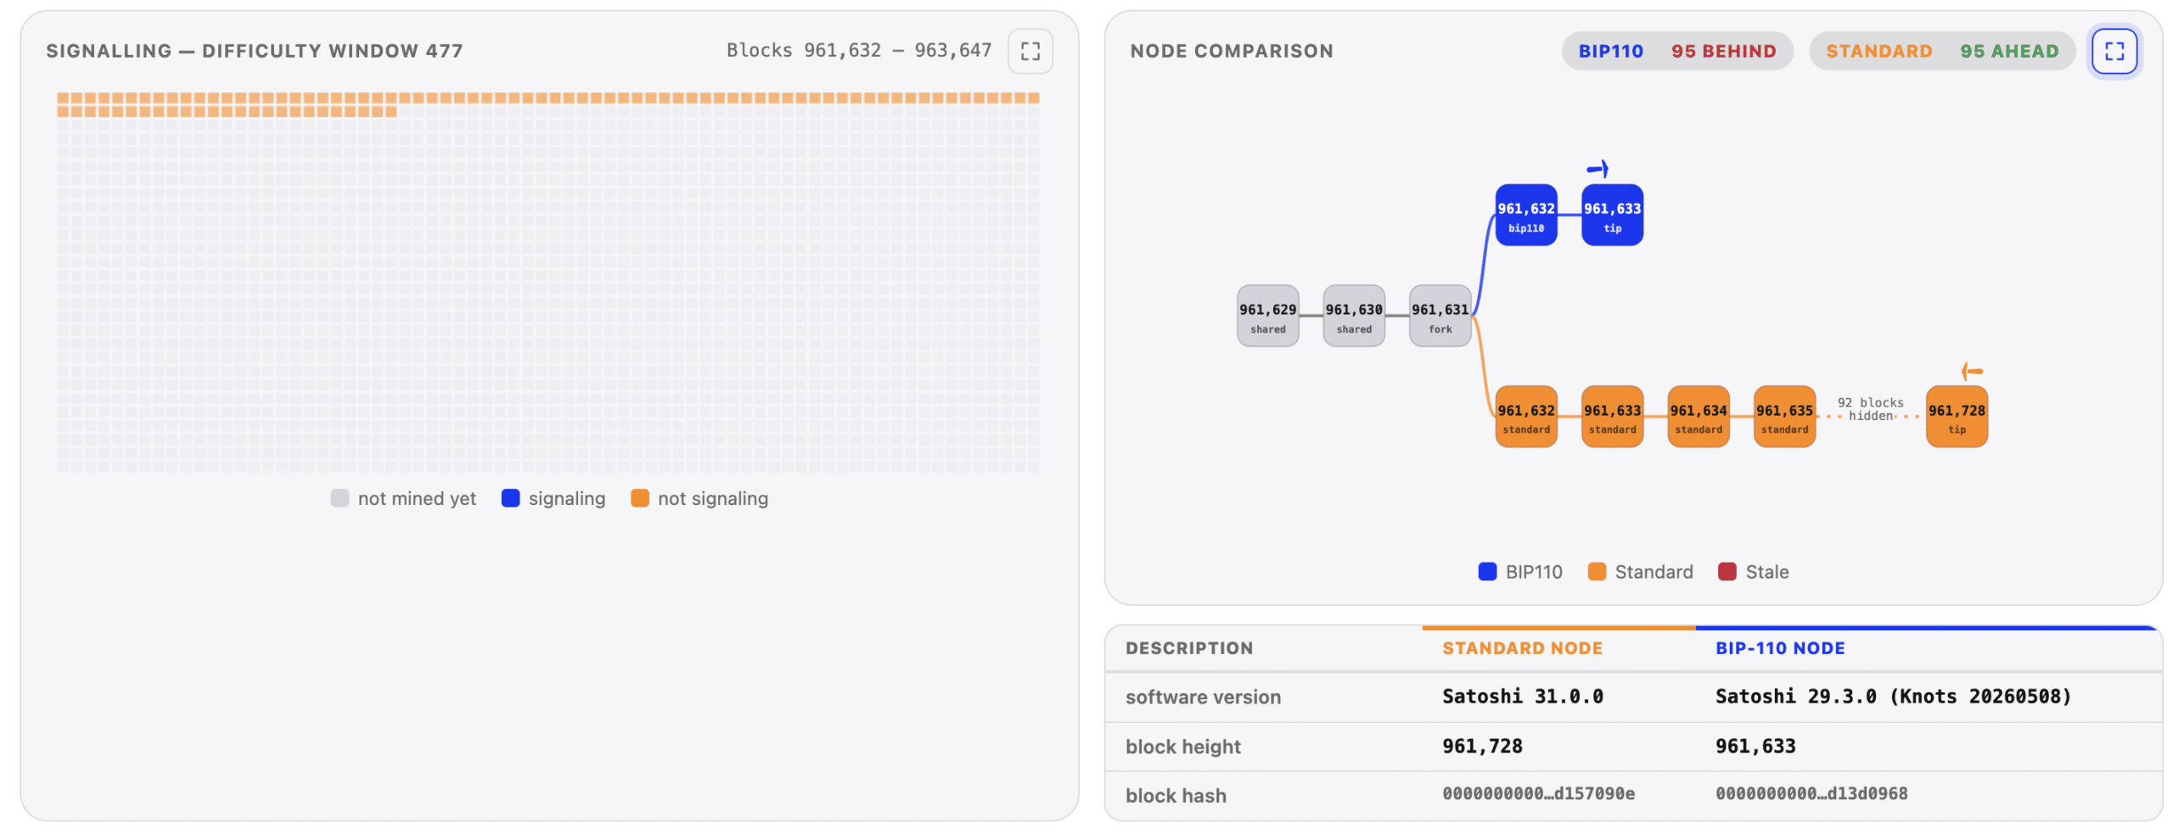Select the orange 961,728 tip block
Image resolution: width=2173 pixels, height=840 pixels.
click(1957, 417)
